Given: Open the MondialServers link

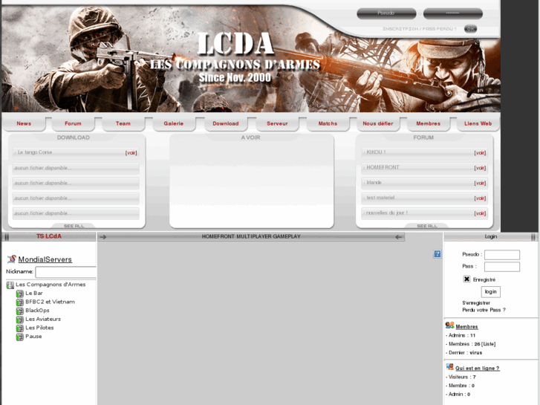Looking at the screenshot, I should click(45, 259).
